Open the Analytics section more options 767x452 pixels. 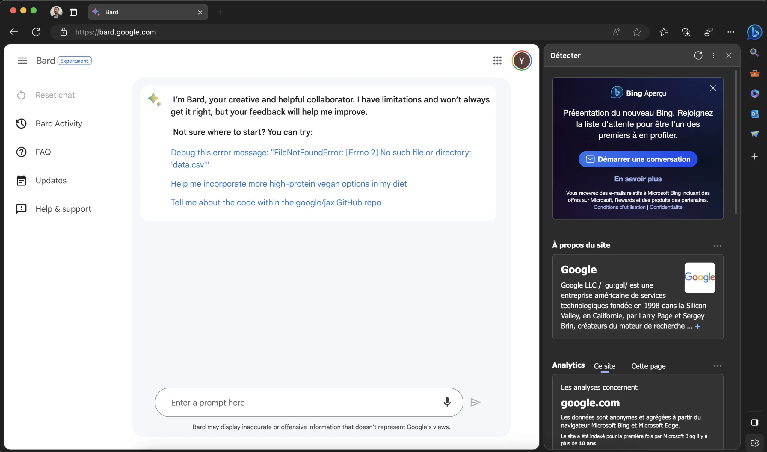point(717,365)
